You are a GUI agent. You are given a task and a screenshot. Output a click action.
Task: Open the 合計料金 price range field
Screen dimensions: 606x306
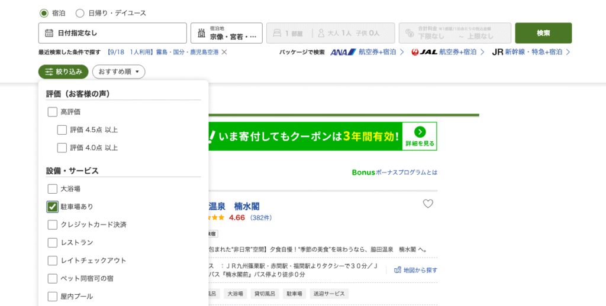[455, 33]
